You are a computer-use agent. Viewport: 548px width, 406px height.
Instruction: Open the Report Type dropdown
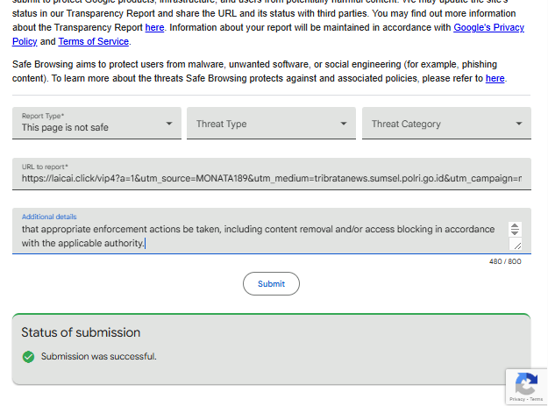tap(96, 123)
